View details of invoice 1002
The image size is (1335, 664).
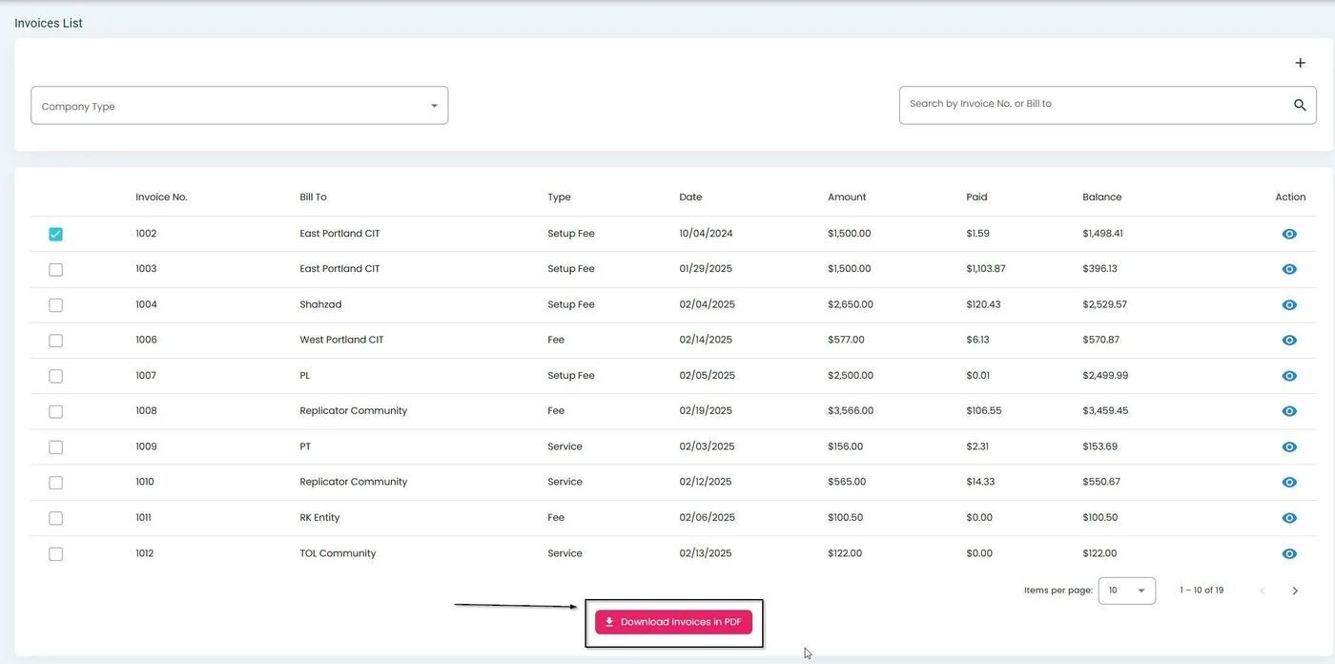click(x=1288, y=232)
